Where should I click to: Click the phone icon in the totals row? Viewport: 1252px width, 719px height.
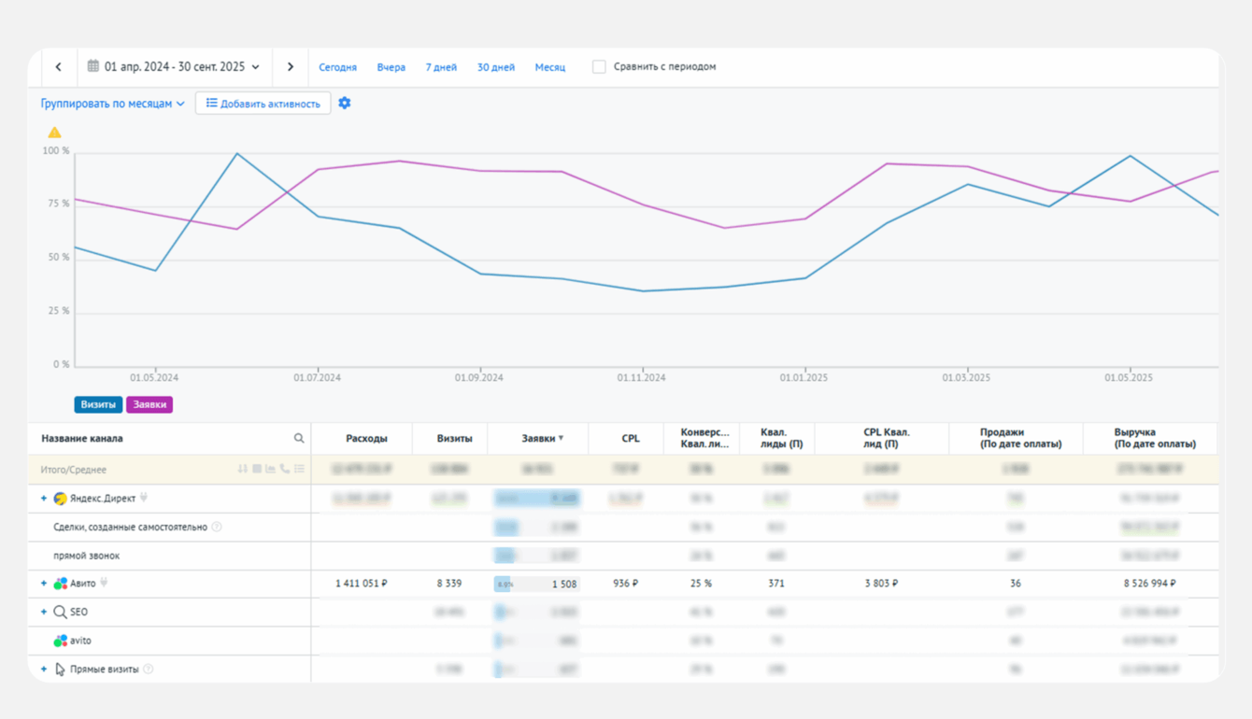click(x=285, y=469)
